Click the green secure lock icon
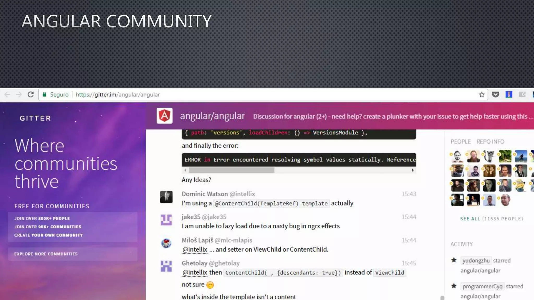Viewport: 534px width, 300px height. (45, 95)
